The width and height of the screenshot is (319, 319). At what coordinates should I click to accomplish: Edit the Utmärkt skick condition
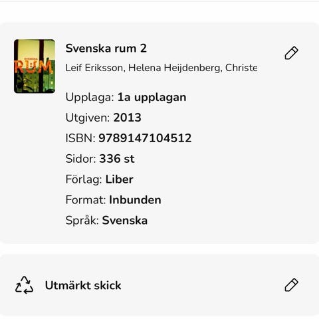click(x=291, y=285)
